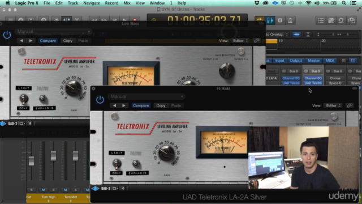The height and width of the screenshot is (204, 362).
Task: Open the Track menu
Action: 73,3
